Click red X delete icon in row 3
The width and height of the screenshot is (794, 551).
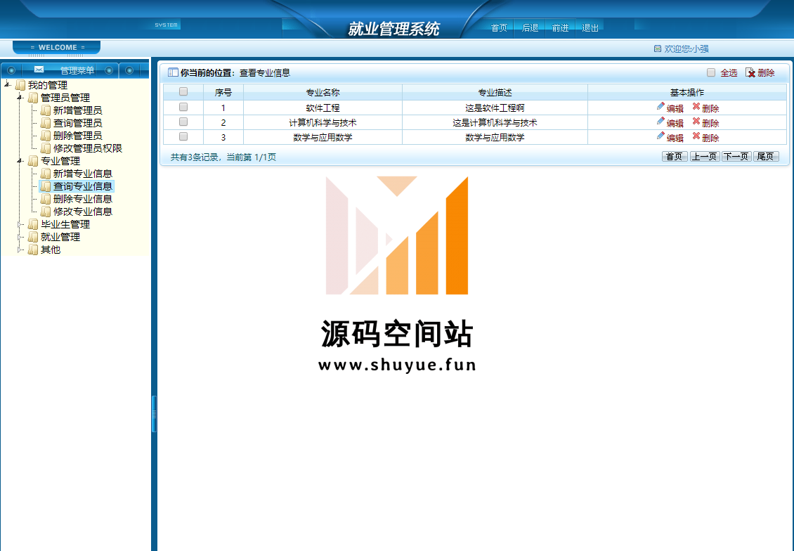point(696,136)
